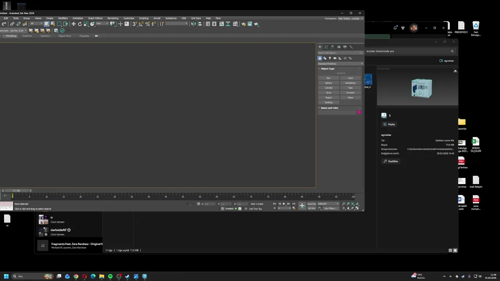Open the project path dropdown
Image resolution: width=500 pixels, height=281 pixels.
pyautogui.click(x=13, y=30)
